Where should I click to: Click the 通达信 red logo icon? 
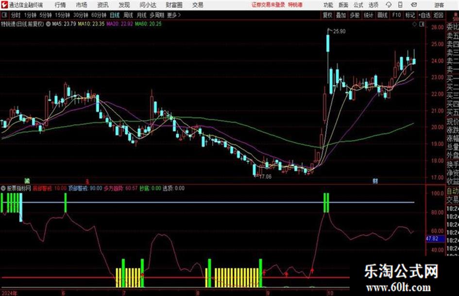[x=4, y=5]
